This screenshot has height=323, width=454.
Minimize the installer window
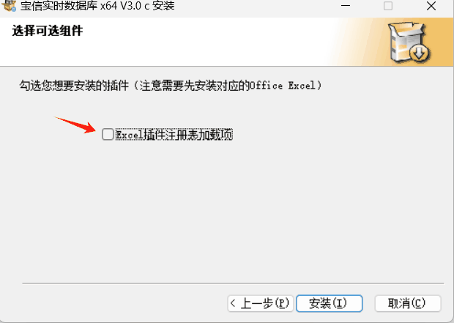(x=346, y=6)
